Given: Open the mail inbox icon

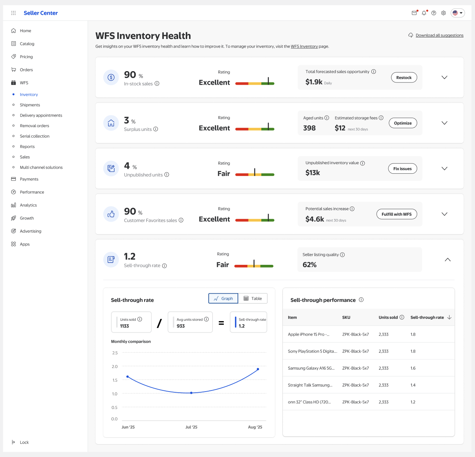Looking at the screenshot, I should pos(414,13).
